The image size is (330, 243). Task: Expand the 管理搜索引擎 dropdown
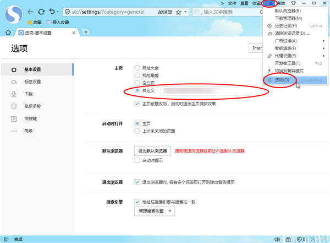coord(155,211)
